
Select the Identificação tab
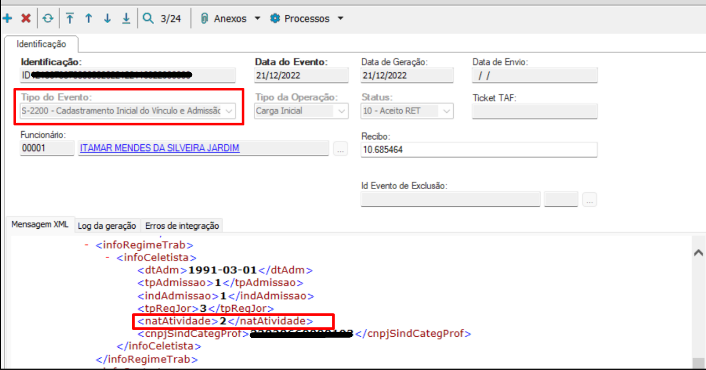pyautogui.click(x=41, y=44)
